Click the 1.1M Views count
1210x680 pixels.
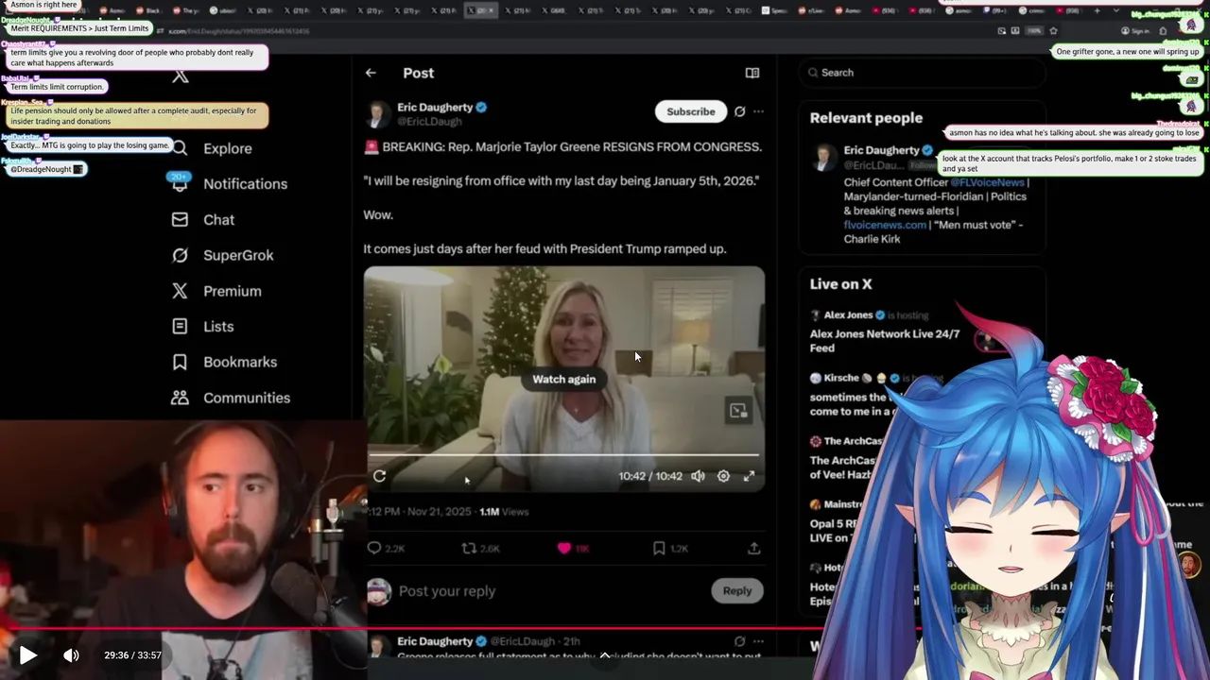pos(504,512)
